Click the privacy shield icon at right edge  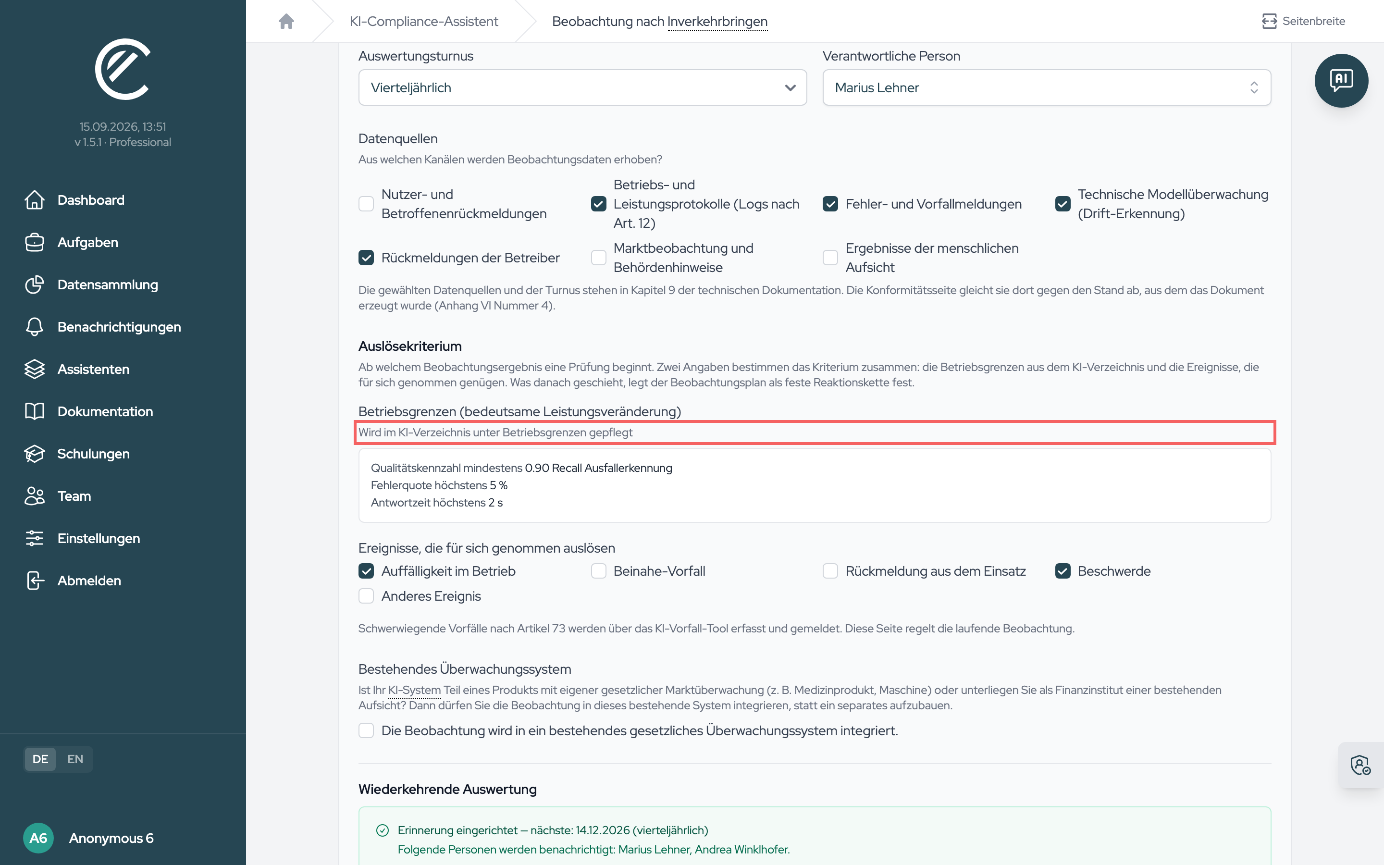click(x=1360, y=765)
